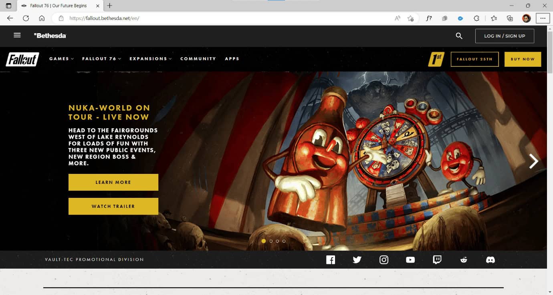Open the COMMUNITY nav item

[198, 59]
